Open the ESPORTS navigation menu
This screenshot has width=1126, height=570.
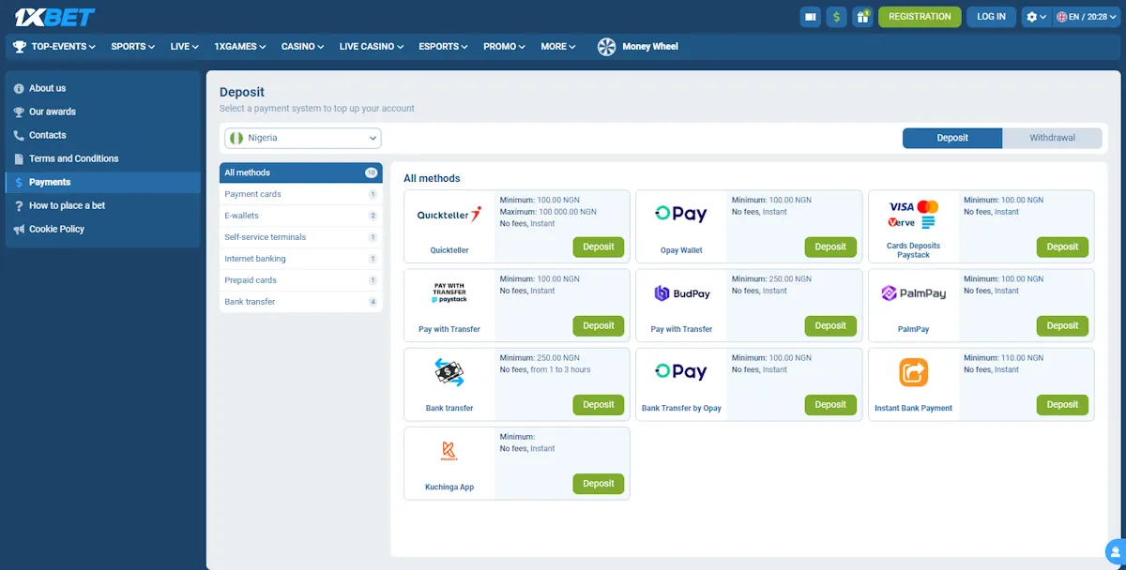[442, 46]
